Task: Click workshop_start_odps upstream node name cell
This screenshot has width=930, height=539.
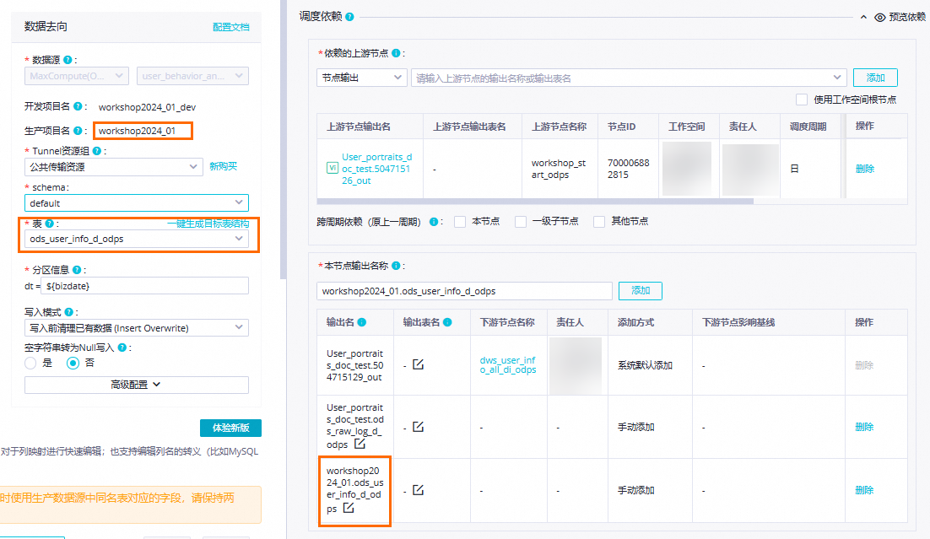Action: coord(558,169)
